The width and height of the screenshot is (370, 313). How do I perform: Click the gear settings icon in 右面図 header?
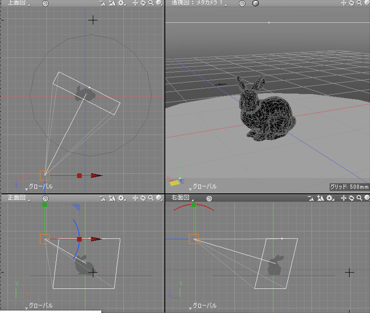pos(330,198)
